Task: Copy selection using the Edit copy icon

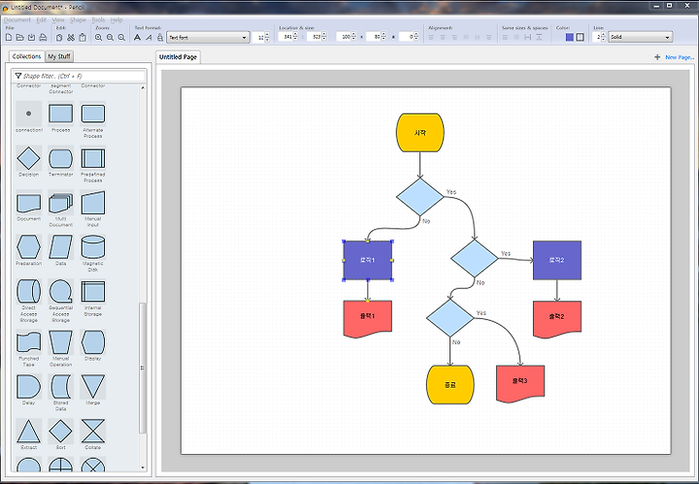Action: click(x=59, y=38)
